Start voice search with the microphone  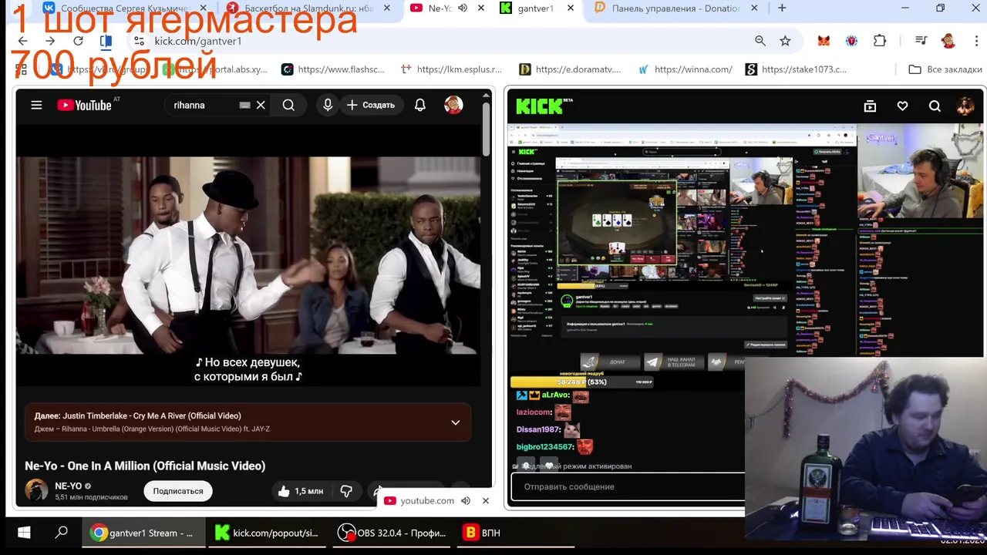[x=328, y=105]
